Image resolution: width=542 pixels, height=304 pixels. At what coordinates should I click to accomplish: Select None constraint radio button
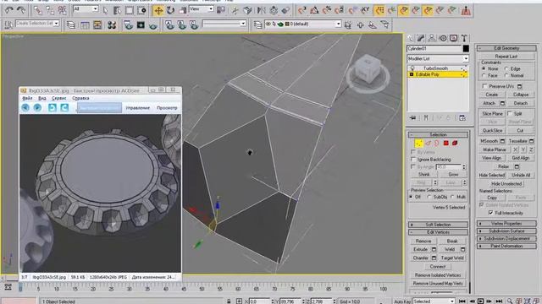[484, 68]
